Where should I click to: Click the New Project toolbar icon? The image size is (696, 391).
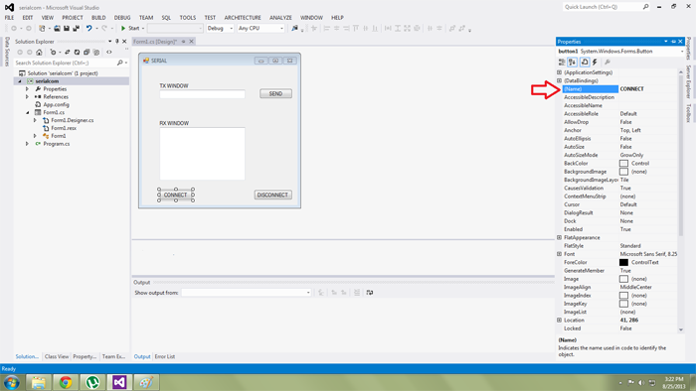42,29
